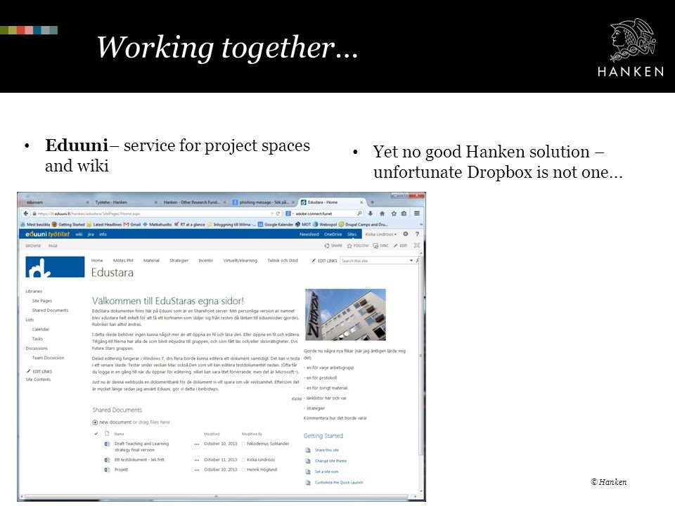
Task: Open the Kicka Lindroos user dropdown
Action: pos(381,234)
